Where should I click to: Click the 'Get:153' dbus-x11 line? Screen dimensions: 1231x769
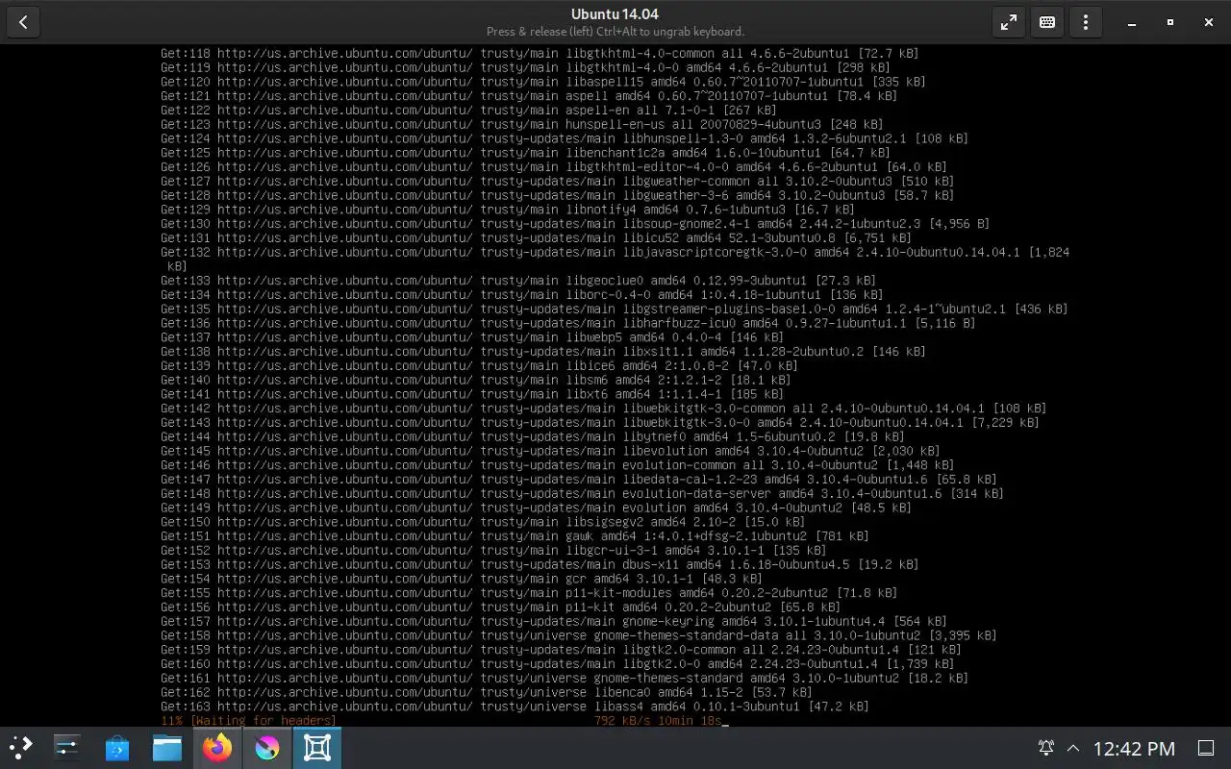pyautogui.click(x=540, y=564)
